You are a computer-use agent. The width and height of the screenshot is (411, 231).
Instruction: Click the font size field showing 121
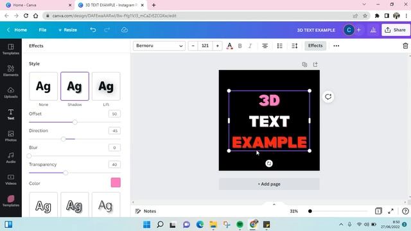point(205,46)
